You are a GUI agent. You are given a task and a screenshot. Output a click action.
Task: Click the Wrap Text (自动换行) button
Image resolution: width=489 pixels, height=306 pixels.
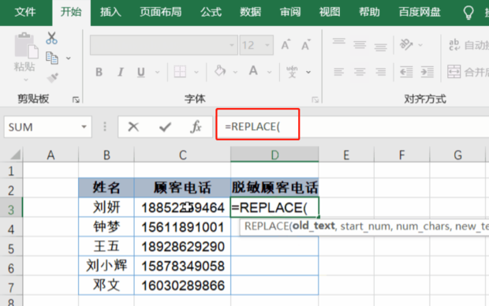(468, 45)
